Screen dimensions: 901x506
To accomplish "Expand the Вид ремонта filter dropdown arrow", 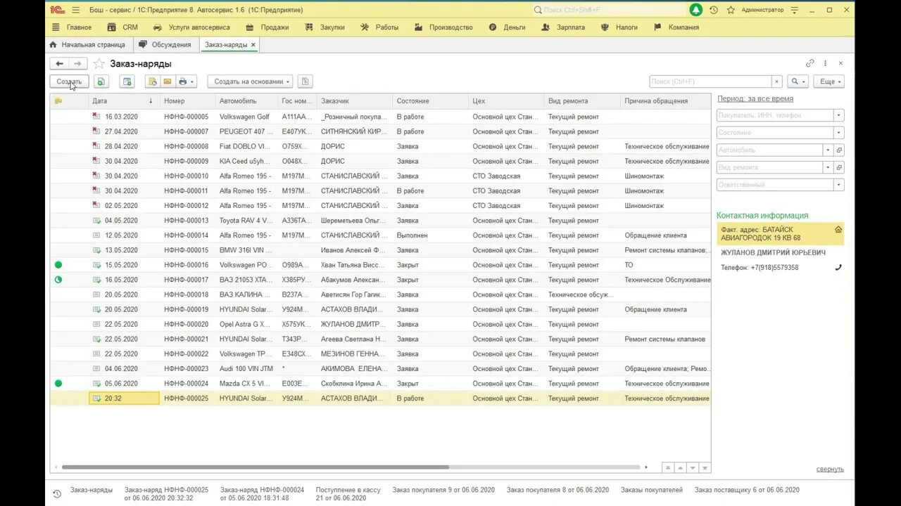I will click(828, 167).
